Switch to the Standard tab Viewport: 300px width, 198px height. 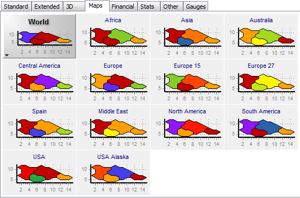point(16,7)
